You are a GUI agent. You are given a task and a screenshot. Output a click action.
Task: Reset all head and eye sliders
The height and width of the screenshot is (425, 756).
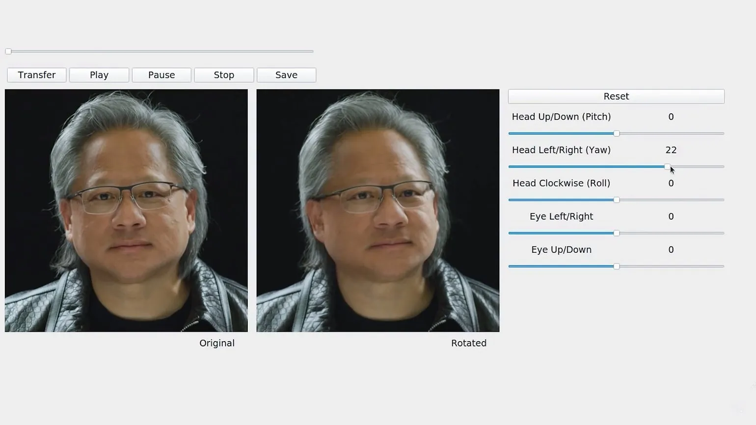pos(616,97)
